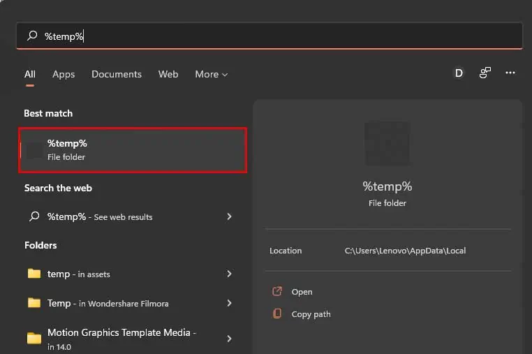Open the three-dot options menu
Image resolution: width=532 pixels, height=354 pixels.
point(510,73)
